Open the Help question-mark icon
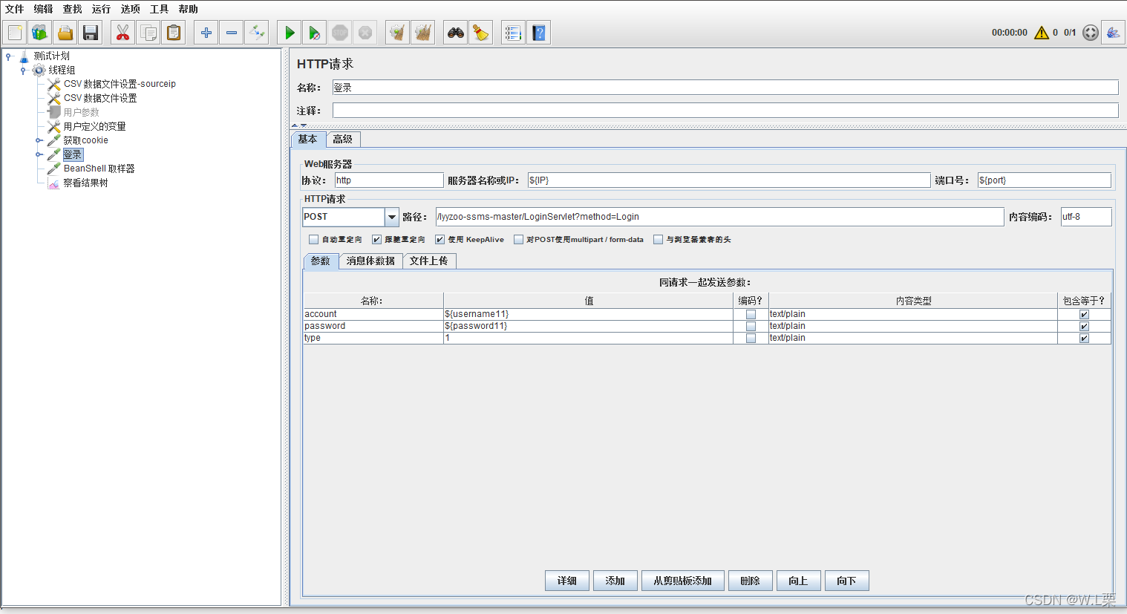 pos(539,33)
